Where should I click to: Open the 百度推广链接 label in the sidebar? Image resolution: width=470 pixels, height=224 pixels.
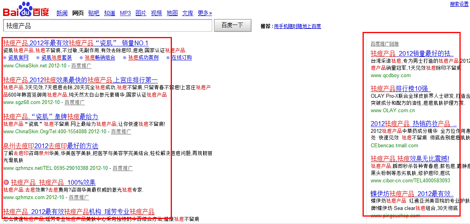point(384,44)
